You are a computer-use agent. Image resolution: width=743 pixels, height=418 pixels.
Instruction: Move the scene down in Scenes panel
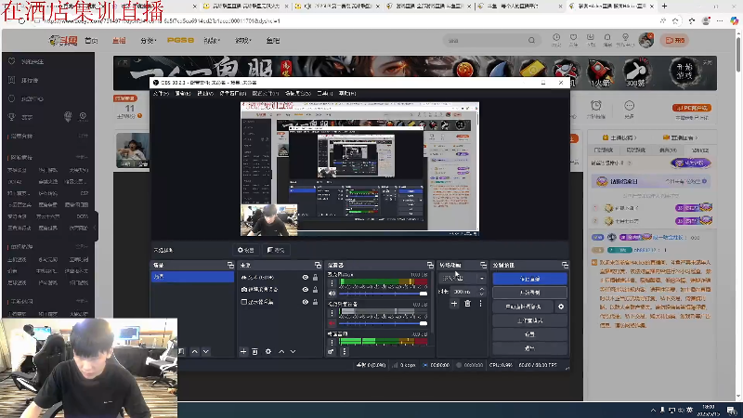[x=205, y=352]
